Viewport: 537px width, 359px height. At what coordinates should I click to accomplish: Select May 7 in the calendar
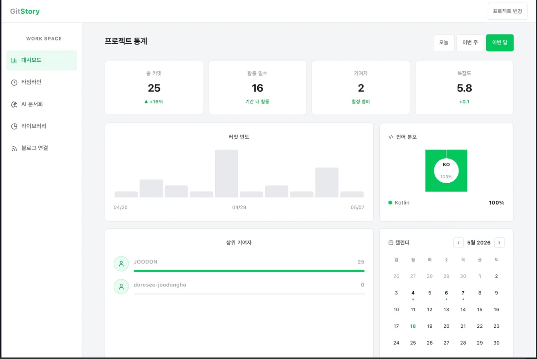pos(463,293)
